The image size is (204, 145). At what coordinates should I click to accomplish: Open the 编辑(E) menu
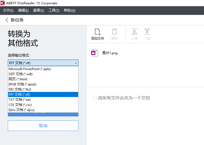coord(23,11)
